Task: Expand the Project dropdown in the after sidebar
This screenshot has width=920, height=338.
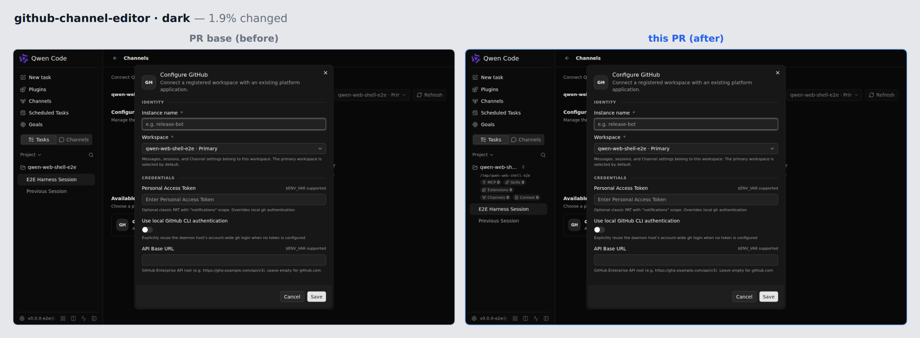Action: point(483,155)
